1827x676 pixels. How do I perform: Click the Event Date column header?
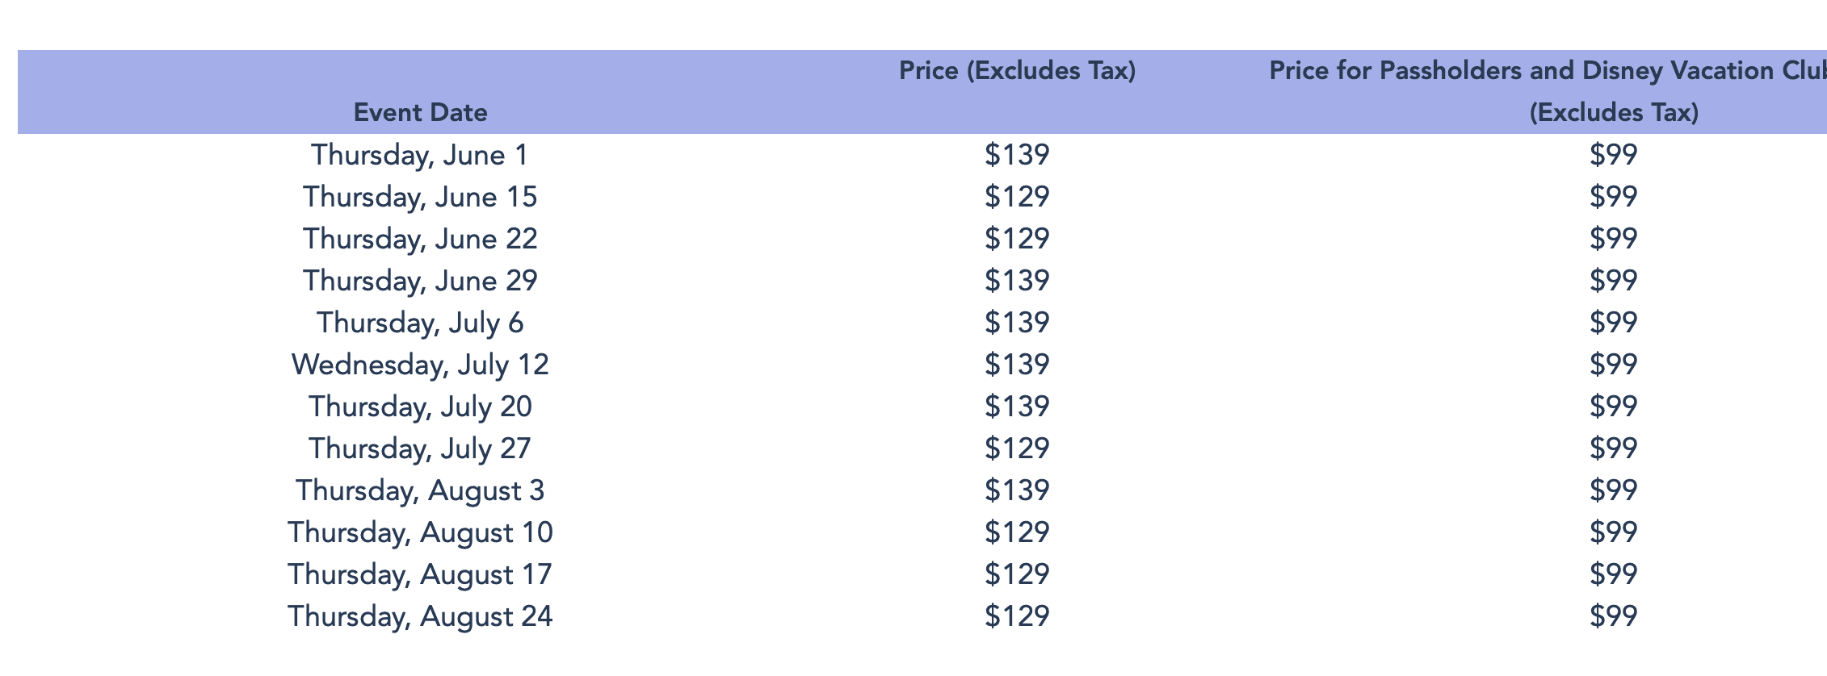pyautogui.click(x=420, y=112)
